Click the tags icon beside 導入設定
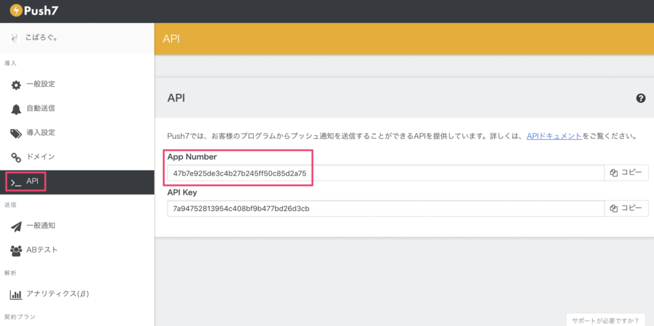 pyautogui.click(x=16, y=133)
